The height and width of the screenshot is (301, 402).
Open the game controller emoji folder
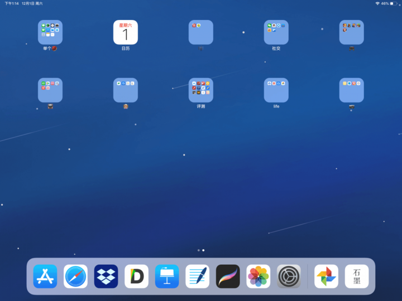[x=352, y=32]
